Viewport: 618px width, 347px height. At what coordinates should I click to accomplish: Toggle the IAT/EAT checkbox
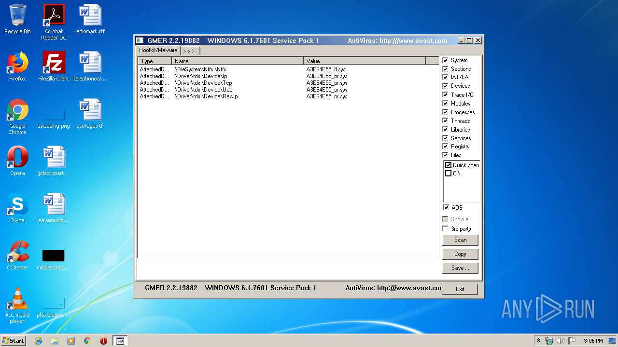[x=445, y=77]
